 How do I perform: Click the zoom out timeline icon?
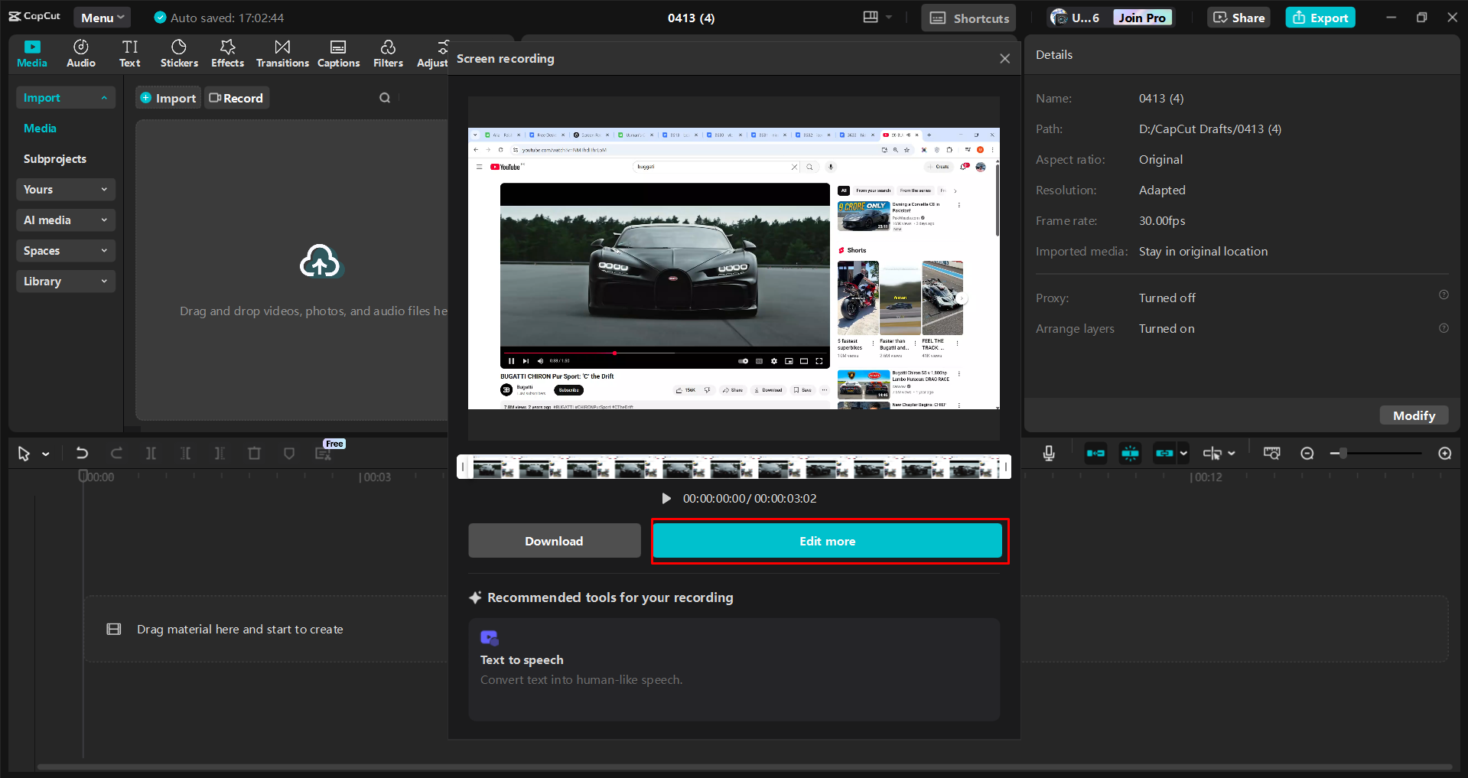[1307, 454]
